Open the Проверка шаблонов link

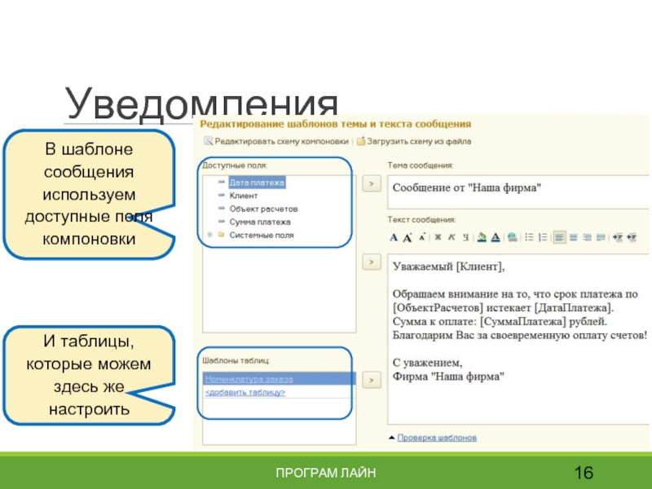click(437, 438)
